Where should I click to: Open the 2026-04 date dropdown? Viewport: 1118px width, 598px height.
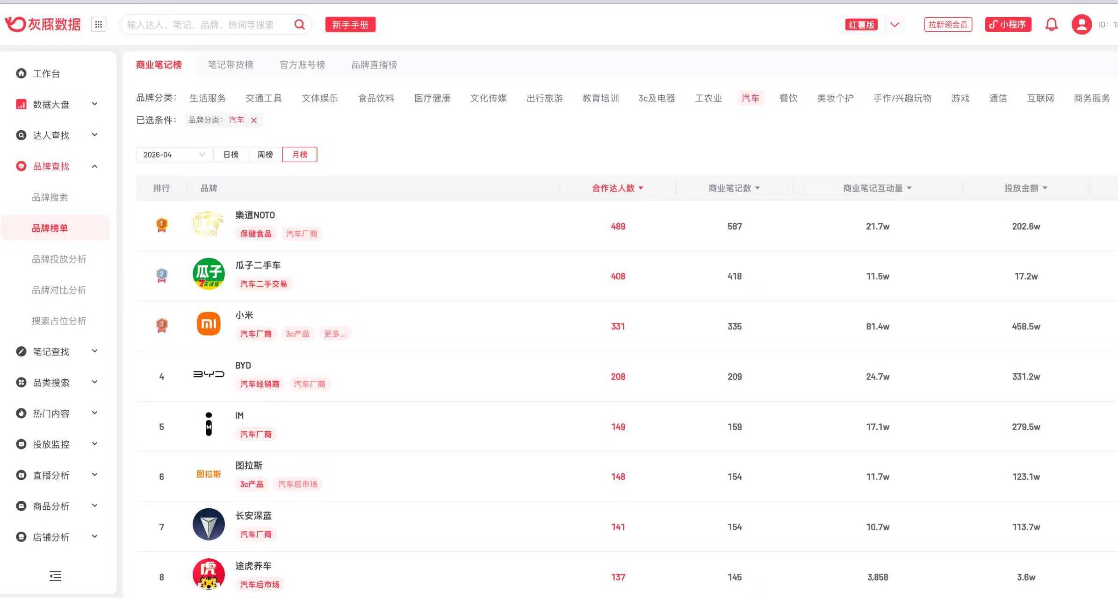(174, 155)
